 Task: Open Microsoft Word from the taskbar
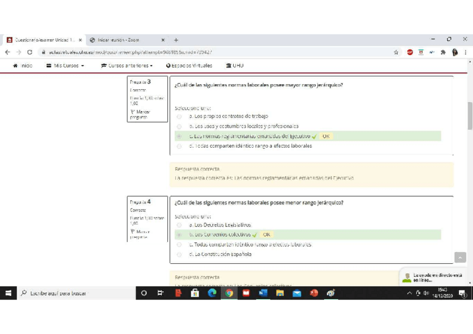(263, 293)
